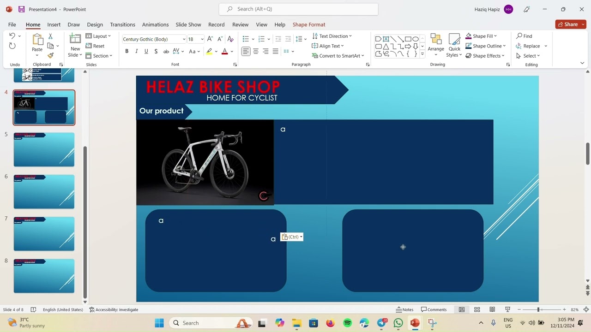Toggle Bold formatting
Viewport: 591px width, 332px height.
click(x=127, y=51)
